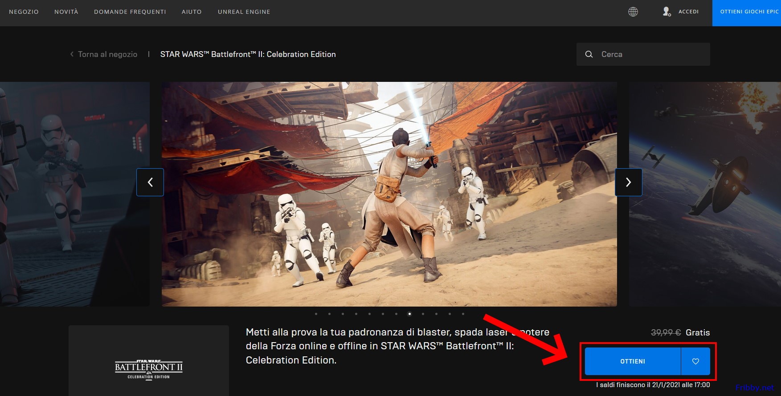Click the Gratis price label

[x=698, y=332]
